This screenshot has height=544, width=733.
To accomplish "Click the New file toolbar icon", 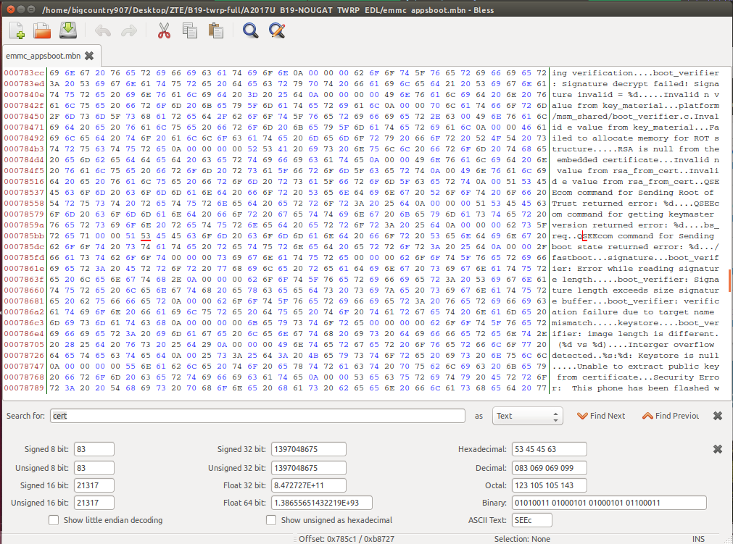I will [17, 30].
